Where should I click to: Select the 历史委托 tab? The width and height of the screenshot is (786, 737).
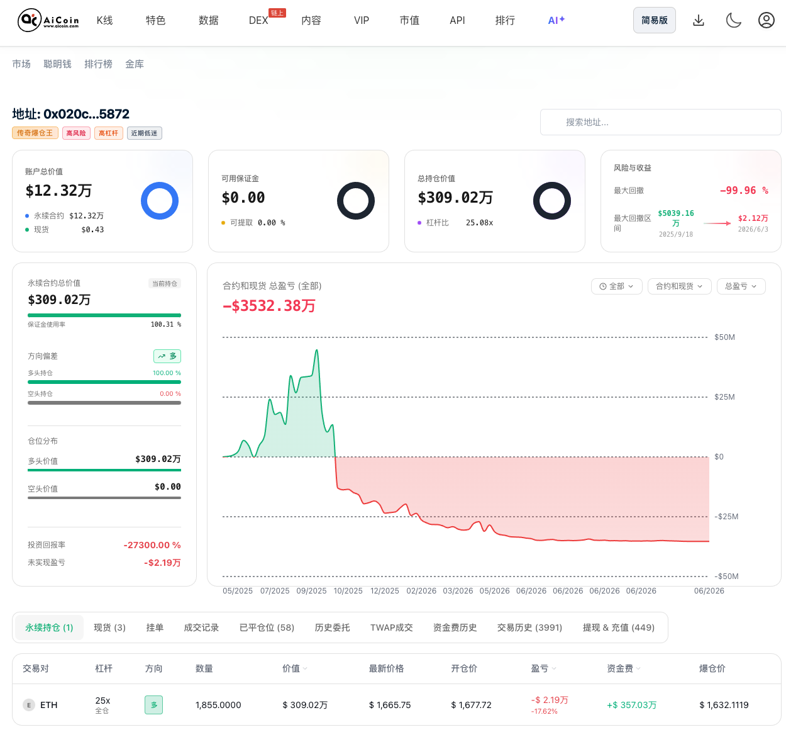(x=332, y=627)
